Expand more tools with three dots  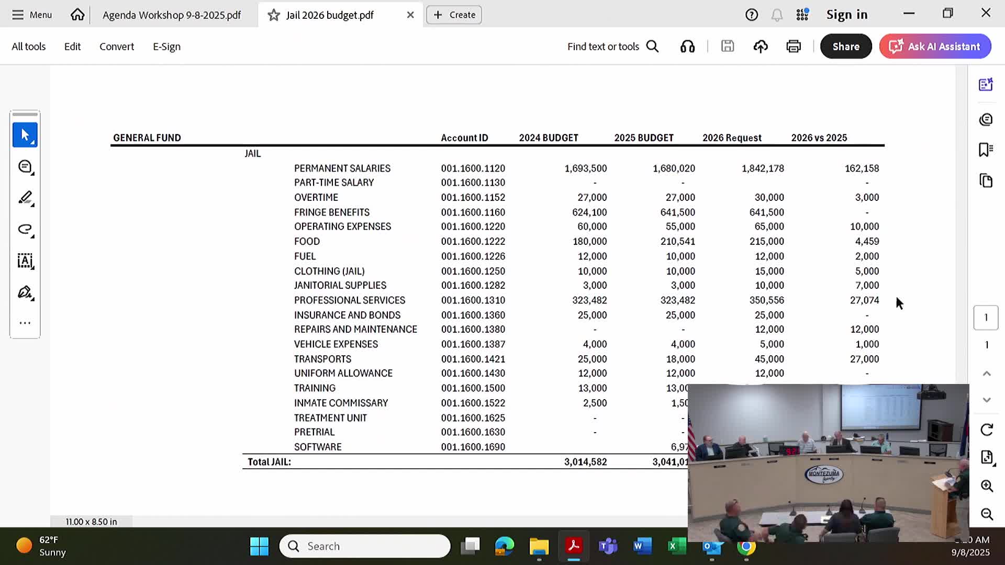coord(25,323)
